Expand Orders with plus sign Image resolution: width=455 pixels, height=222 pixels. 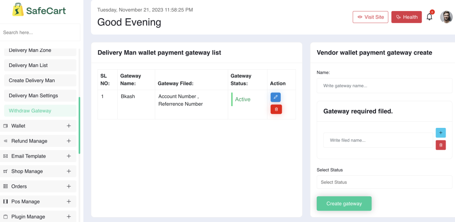69,186
